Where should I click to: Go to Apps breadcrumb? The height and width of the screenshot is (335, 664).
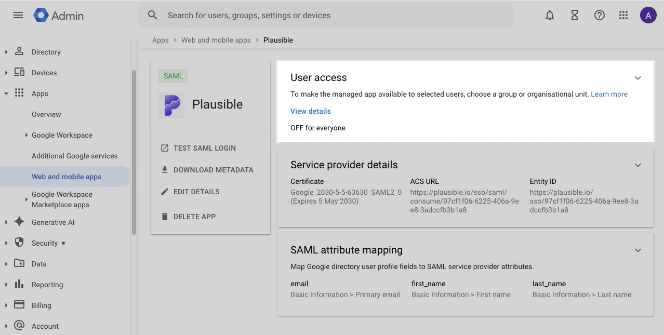tap(161, 40)
